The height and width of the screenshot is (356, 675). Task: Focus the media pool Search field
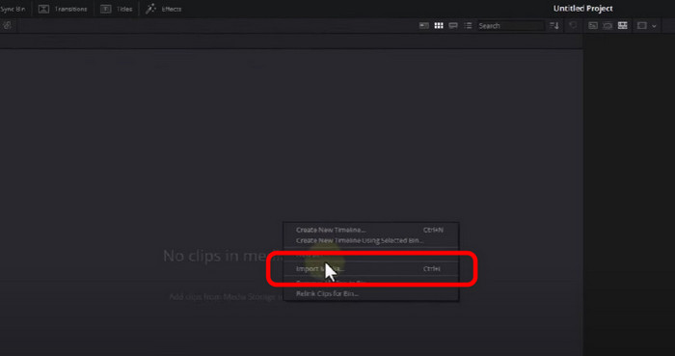coord(510,26)
